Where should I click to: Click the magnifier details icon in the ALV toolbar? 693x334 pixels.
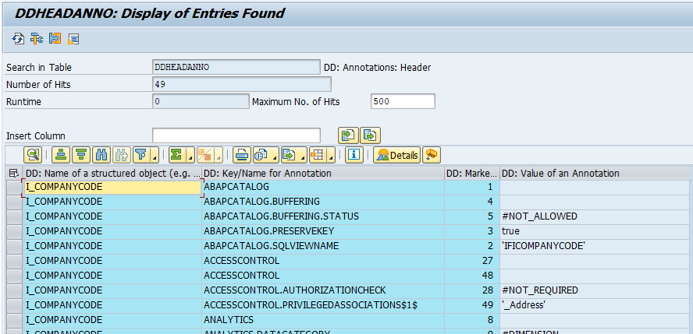pos(33,155)
